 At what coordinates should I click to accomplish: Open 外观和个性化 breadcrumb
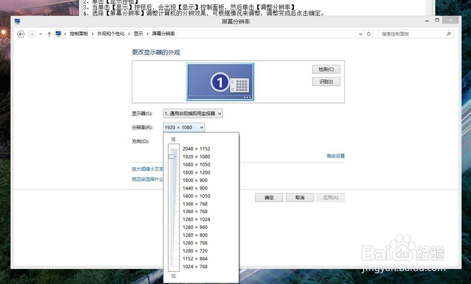[x=111, y=34]
